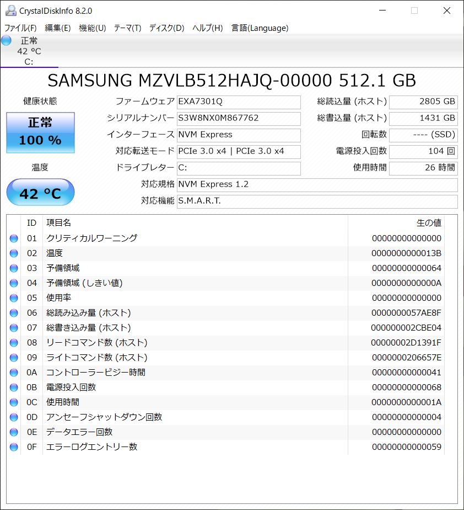Click the status orb for attribute 03 予備領域
Screen dimensions: 464x510
14,268
